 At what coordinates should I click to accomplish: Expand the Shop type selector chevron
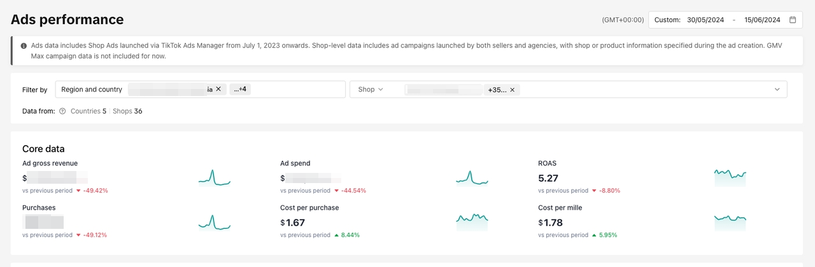pos(381,90)
